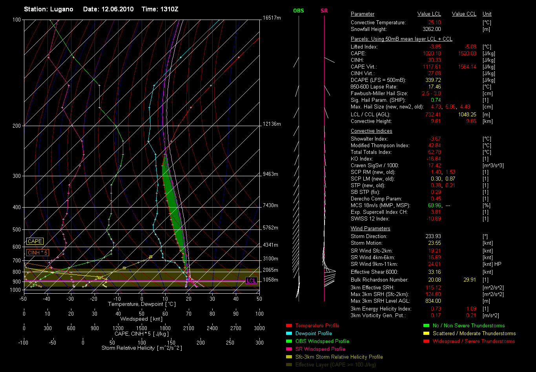Click the cyan Dewpoint Profile legend swatch
Image resolution: width=536 pixels, height=372 pixels.
click(289, 334)
